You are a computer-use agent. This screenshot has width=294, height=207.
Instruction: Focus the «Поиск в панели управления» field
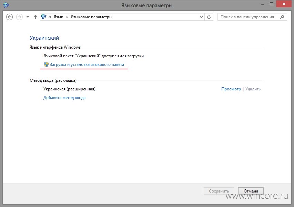click(252, 17)
